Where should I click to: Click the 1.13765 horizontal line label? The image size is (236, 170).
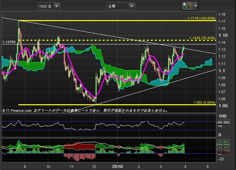coord(9,42)
